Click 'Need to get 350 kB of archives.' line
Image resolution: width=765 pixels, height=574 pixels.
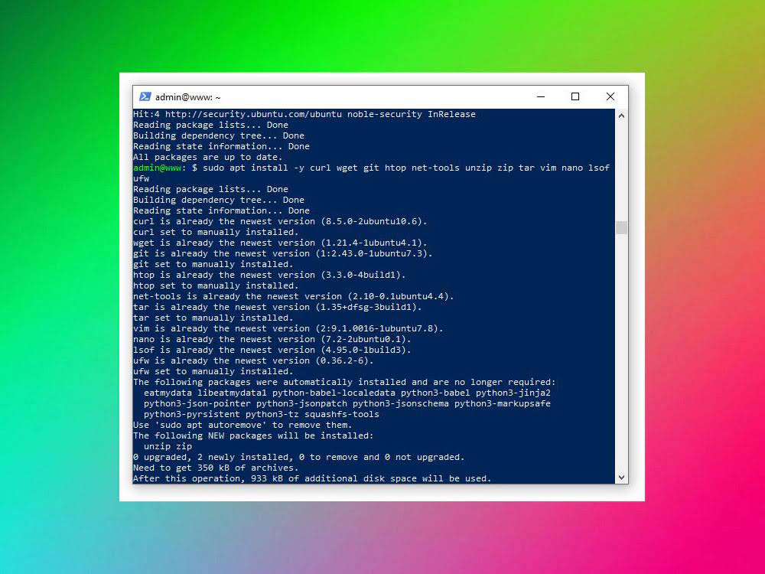point(216,468)
